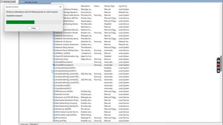The height and width of the screenshot is (125, 223).
Task: Click the 'Enforces par..' description of Parental Controls
Action: coord(86,94)
